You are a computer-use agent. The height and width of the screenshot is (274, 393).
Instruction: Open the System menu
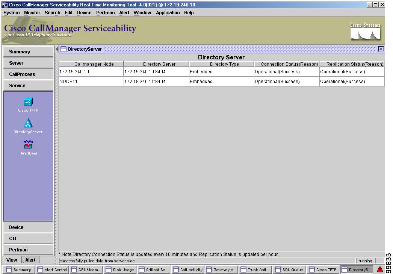pos(12,13)
